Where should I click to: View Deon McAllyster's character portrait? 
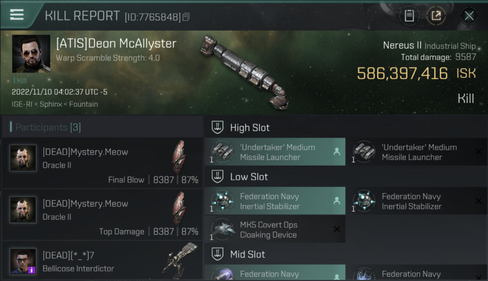(31, 54)
